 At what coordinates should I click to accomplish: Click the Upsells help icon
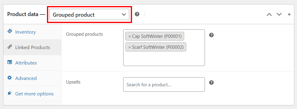pos(211,82)
